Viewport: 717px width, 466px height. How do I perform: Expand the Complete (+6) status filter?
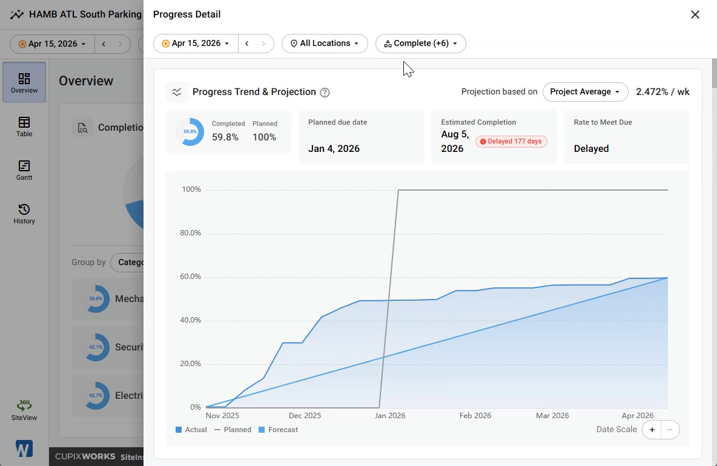pyautogui.click(x=421, y=44)
